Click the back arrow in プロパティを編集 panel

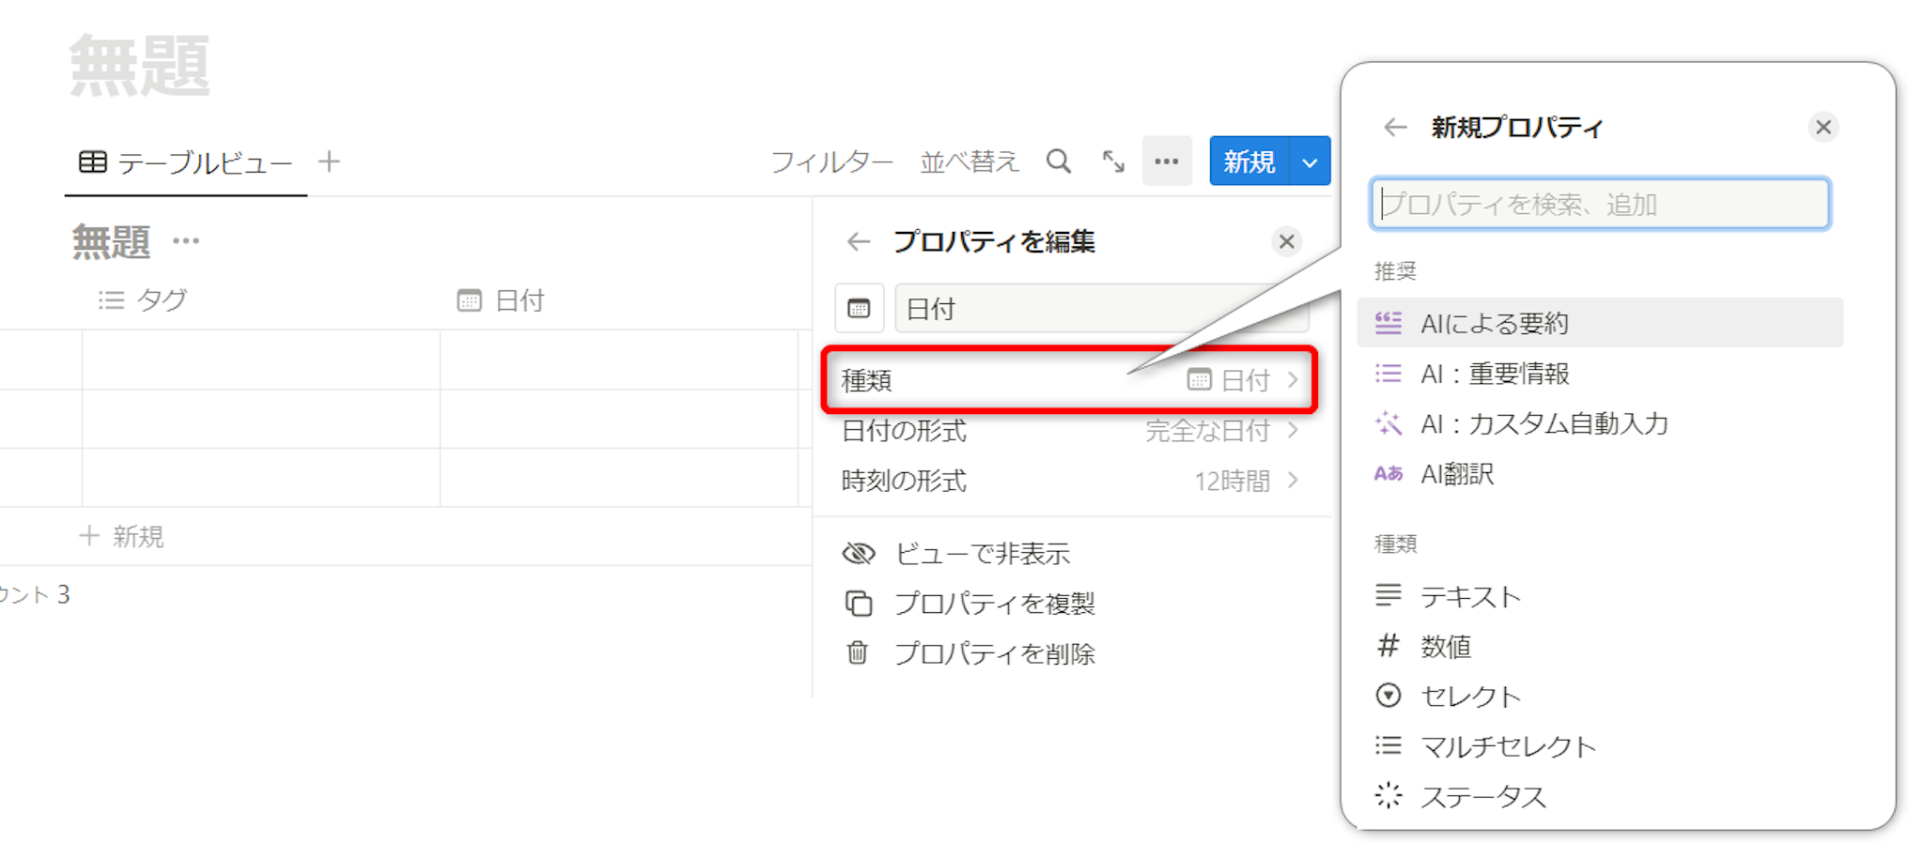(x=858, y=242)
